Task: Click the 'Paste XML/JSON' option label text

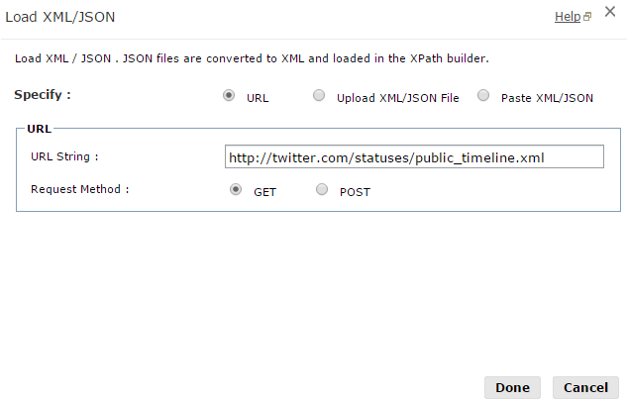Action: tap(547, 98)
